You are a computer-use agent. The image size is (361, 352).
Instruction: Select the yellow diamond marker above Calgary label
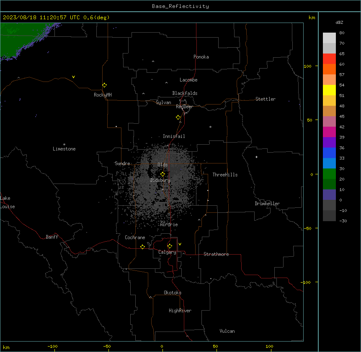click(x=170, y=246)
